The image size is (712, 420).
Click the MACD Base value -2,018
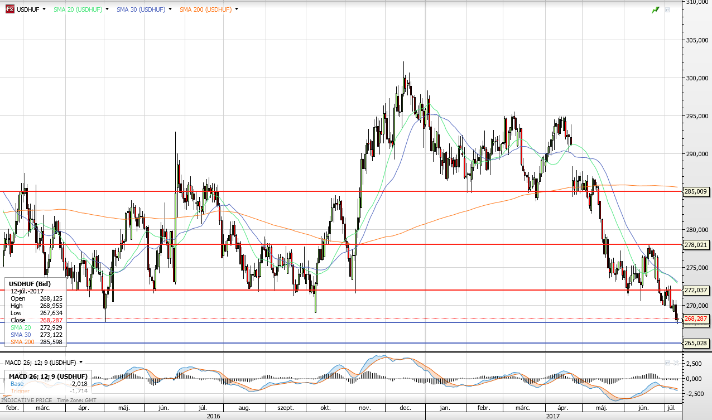78,384
